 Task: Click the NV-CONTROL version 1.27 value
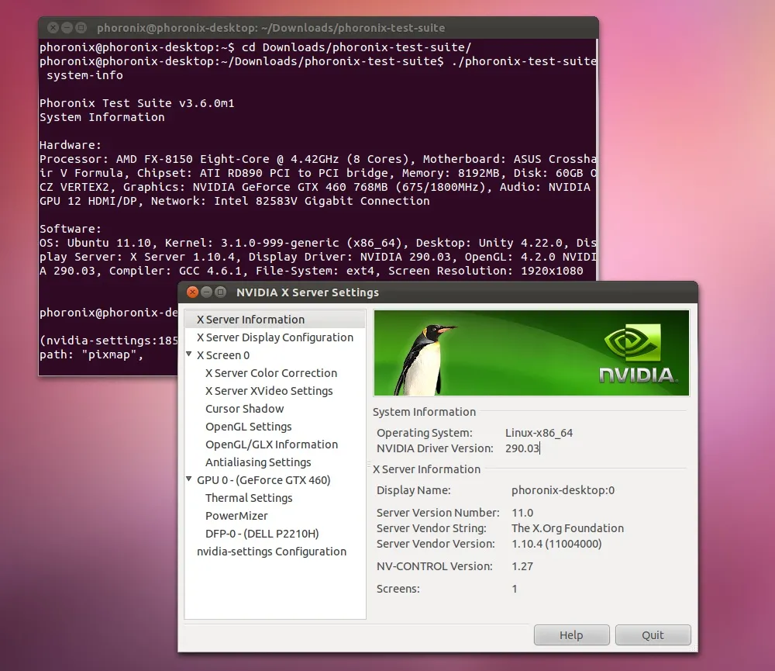click(522, 566)
